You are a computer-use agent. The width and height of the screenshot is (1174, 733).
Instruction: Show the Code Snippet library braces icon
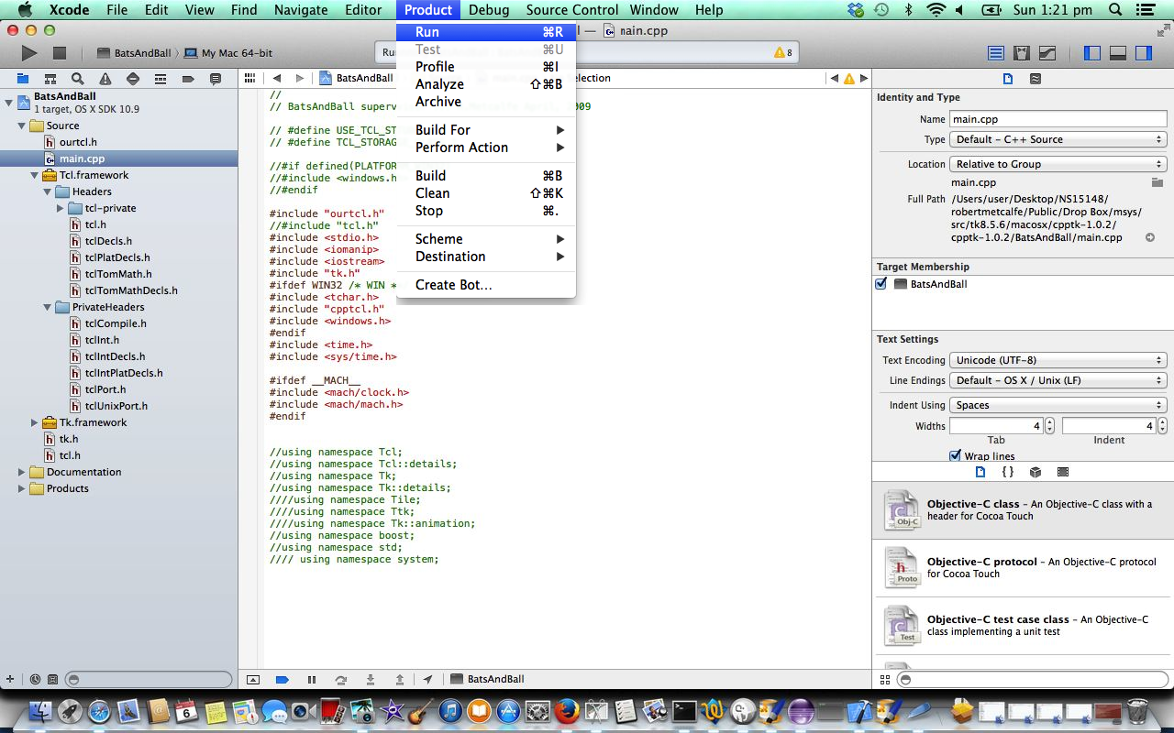click(1008, 472)
